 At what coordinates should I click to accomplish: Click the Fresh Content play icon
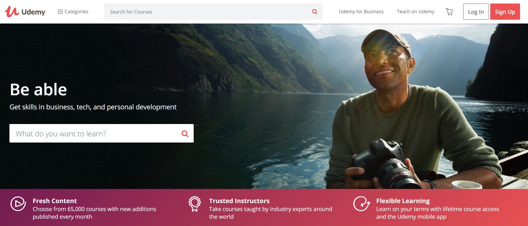click(x=18, y=203)
